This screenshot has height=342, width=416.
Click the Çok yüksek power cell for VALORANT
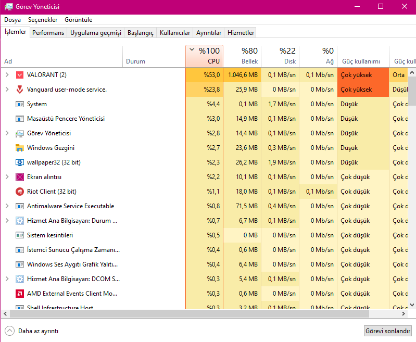tap(363, 75)
